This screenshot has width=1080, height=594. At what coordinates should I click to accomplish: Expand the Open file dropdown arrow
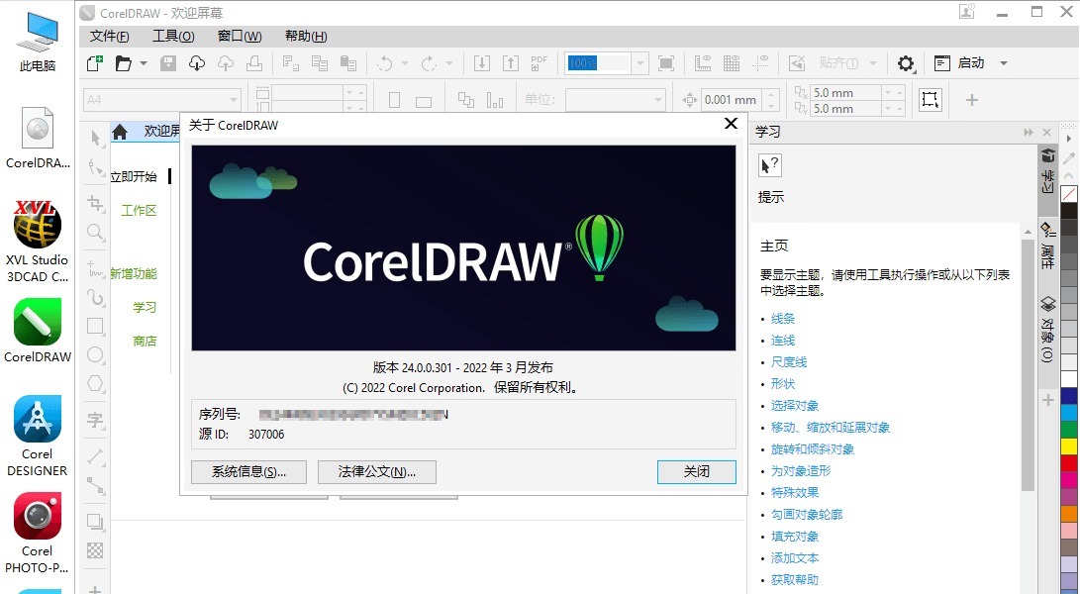point(144,63)
